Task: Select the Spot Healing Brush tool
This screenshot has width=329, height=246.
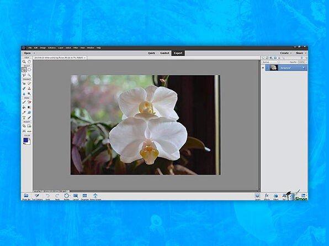Action: click(29, 83)
